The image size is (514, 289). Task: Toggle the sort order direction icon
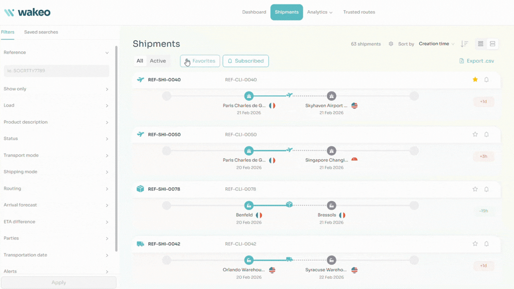click(464, 44)
